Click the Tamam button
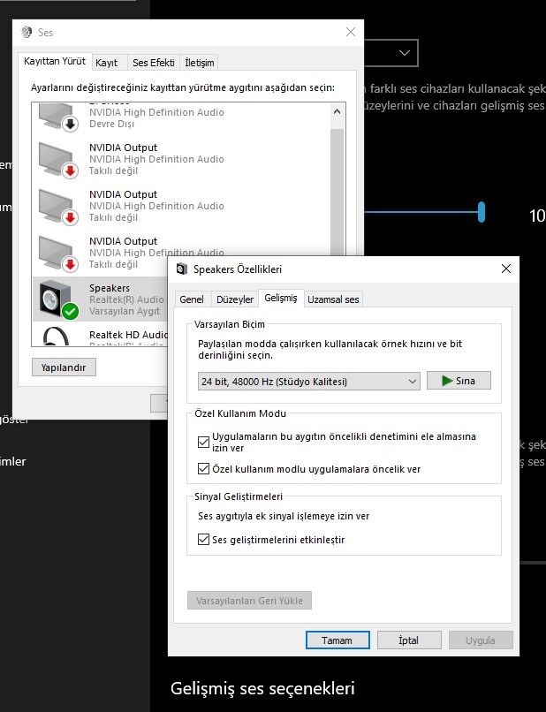This screenshot has height=712, width=546. [x=337, y=640]
